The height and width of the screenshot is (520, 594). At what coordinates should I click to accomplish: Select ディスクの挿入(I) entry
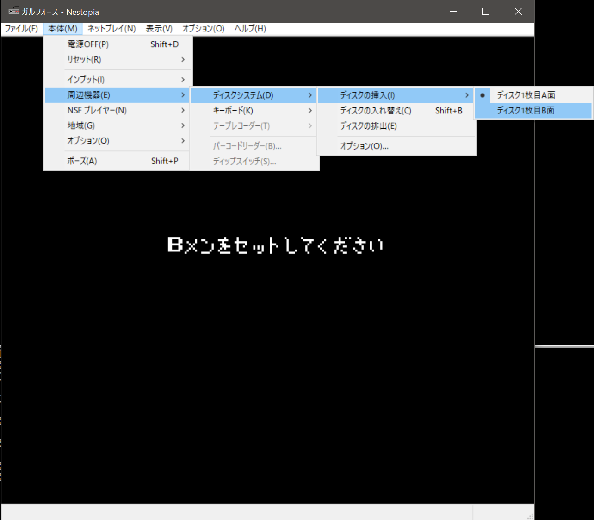tap(396, 95)
